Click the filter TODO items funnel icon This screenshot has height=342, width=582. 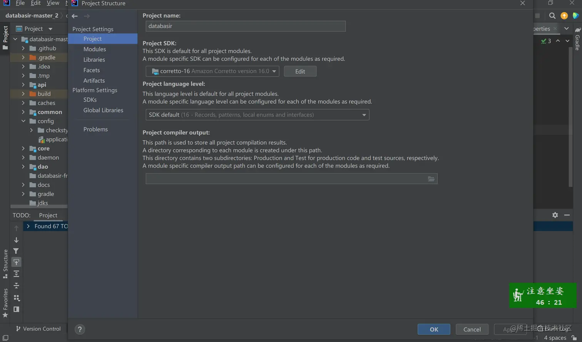[16, 251]
